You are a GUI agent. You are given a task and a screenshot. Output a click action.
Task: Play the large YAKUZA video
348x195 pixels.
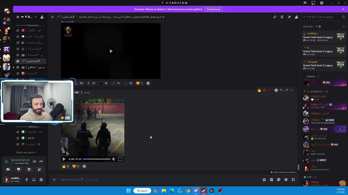click(111, 51)
